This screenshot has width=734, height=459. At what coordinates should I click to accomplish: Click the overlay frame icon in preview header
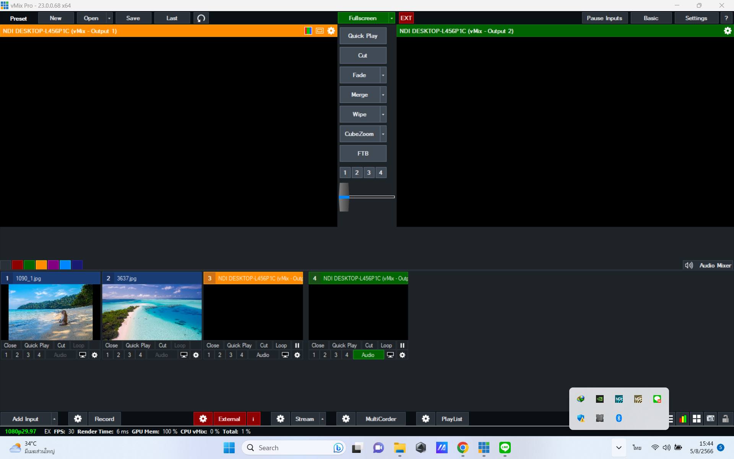click(320, 31)
